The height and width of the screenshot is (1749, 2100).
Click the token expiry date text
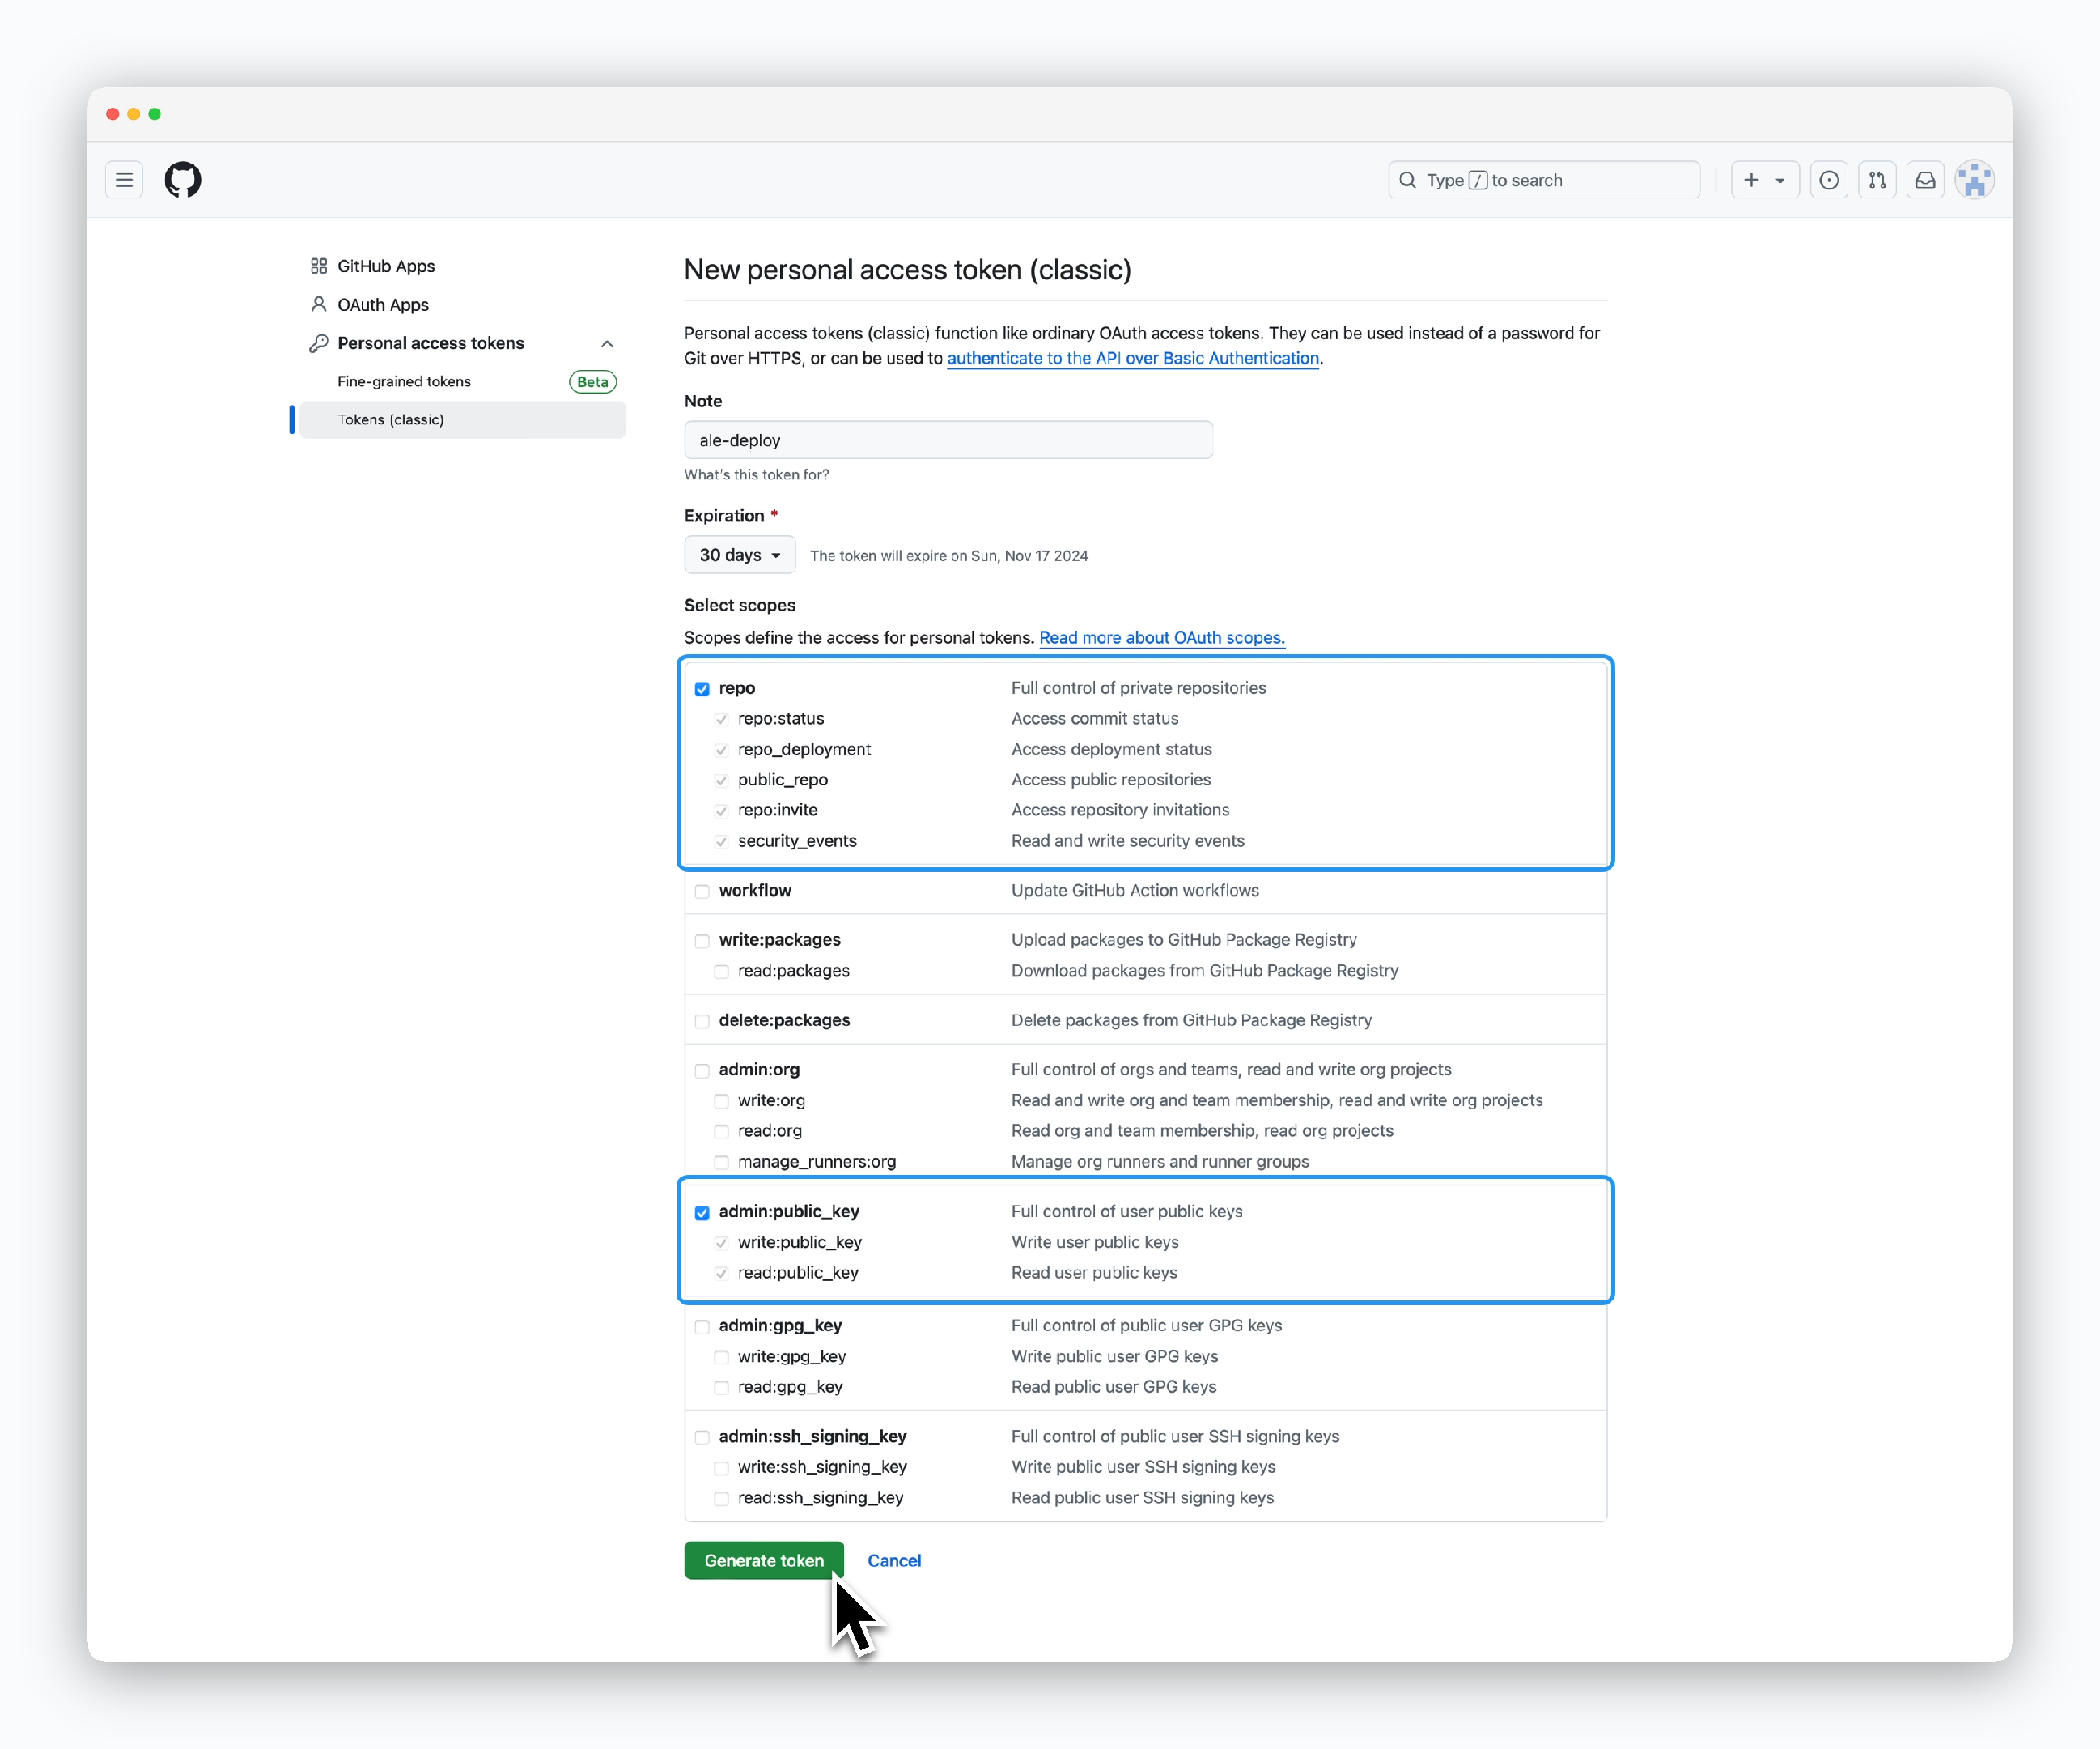coord(949,555)
